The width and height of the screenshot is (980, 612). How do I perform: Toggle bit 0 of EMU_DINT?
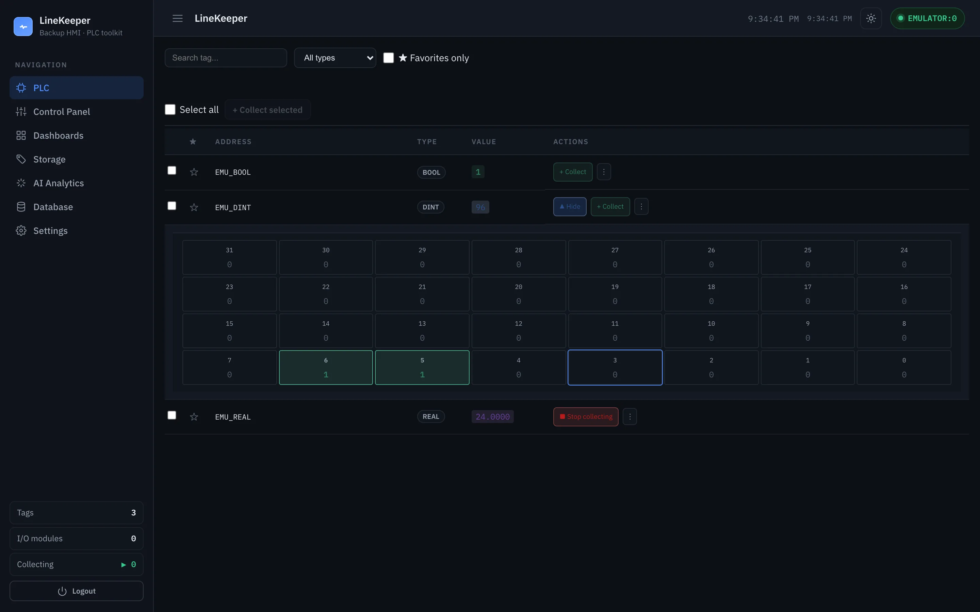pos(904,368)
